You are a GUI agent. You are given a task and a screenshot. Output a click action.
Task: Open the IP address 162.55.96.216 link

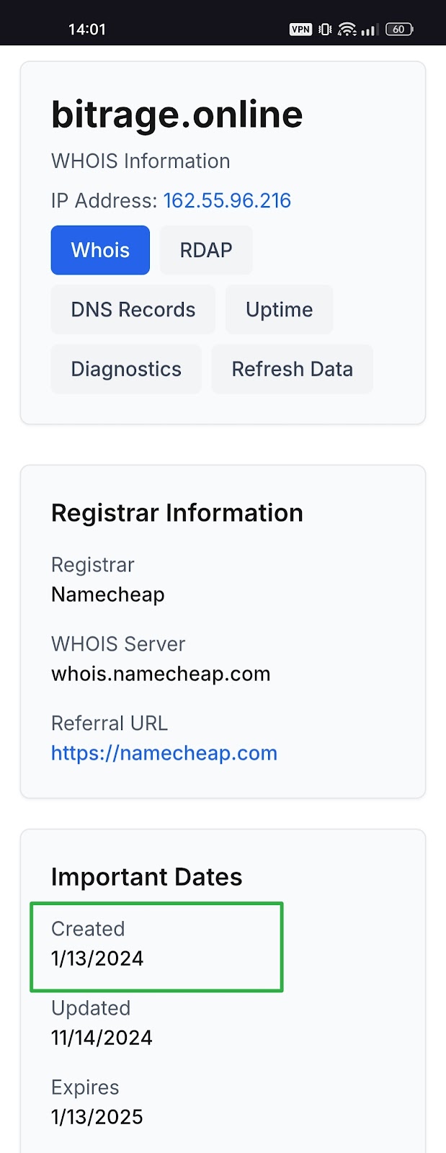pyautogui.click(x=227, y=200)
